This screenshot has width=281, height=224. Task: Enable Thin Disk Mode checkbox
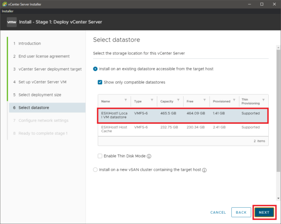pyautogui.click(x=100, y=156)
